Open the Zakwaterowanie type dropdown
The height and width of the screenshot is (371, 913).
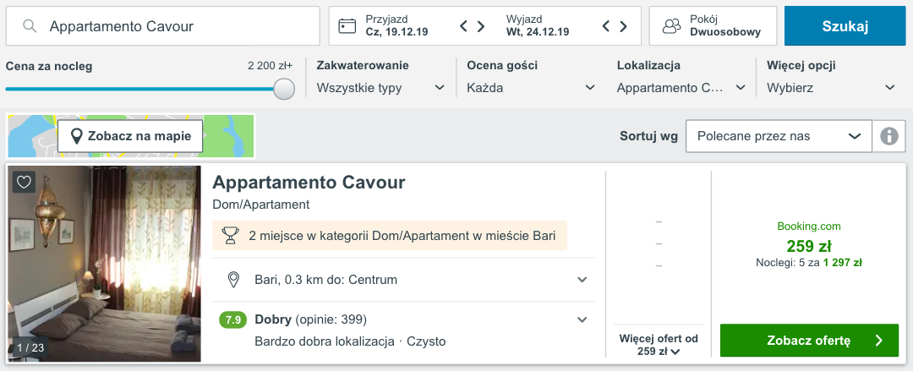pos(380,87)
